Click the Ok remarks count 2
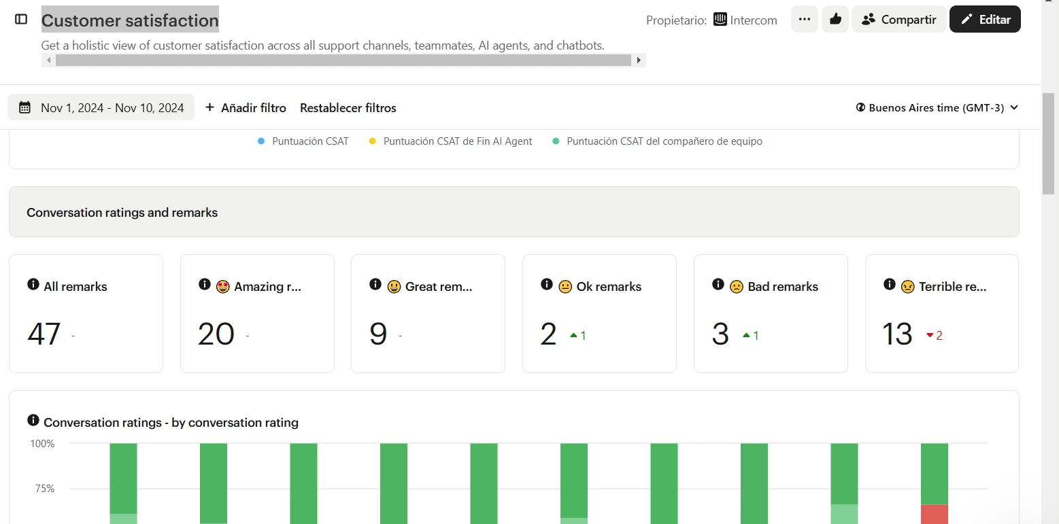This screenshot has height=524, width=1059. coord(548,334)
